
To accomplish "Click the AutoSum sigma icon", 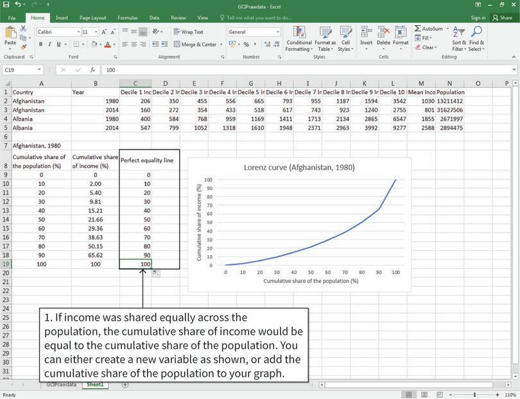I will [x=418, y=29].
